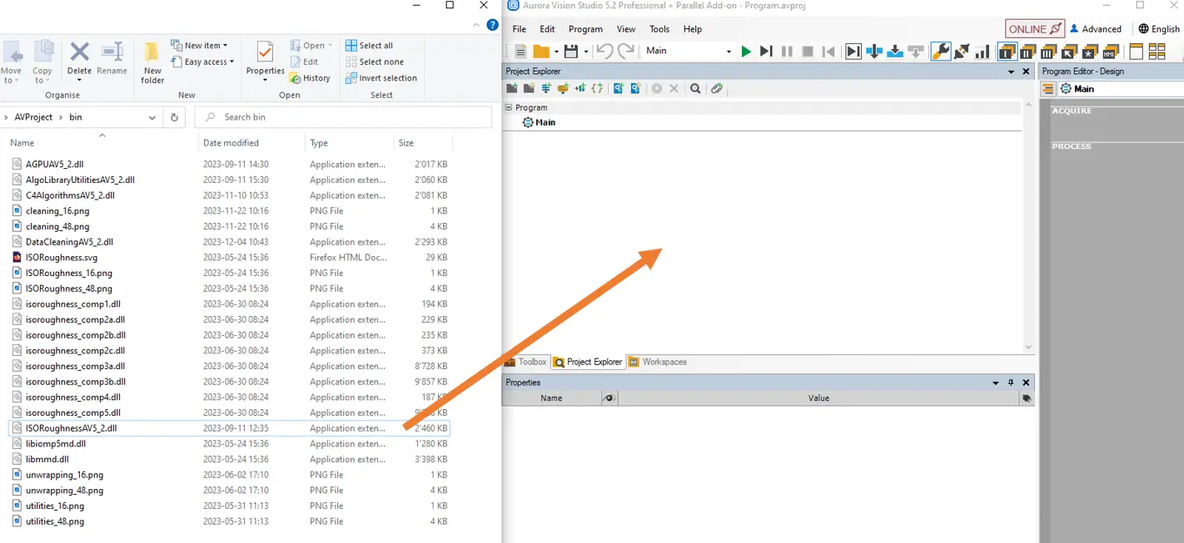This screenshot has width=1184, height=543.
Task: Open the Tools menu
Action: pyautogui.click(x=659, y=29)
